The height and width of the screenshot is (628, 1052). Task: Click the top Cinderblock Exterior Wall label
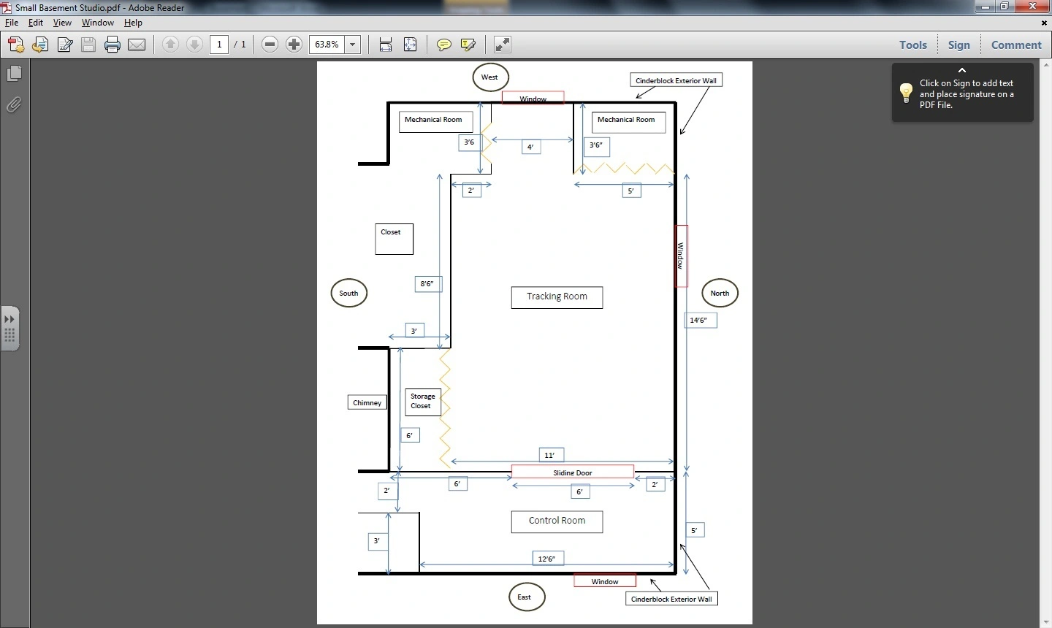click(676, 80)
